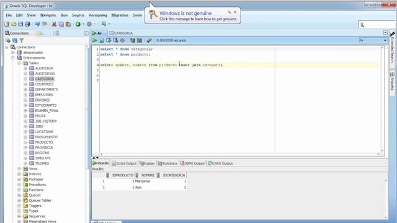Click the Manzanas cell in results grid

click(142, 181)
